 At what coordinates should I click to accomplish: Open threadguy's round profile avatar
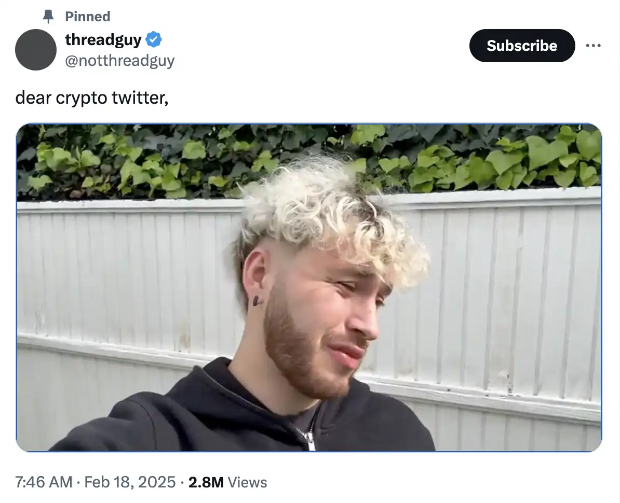tap(36, 50)
